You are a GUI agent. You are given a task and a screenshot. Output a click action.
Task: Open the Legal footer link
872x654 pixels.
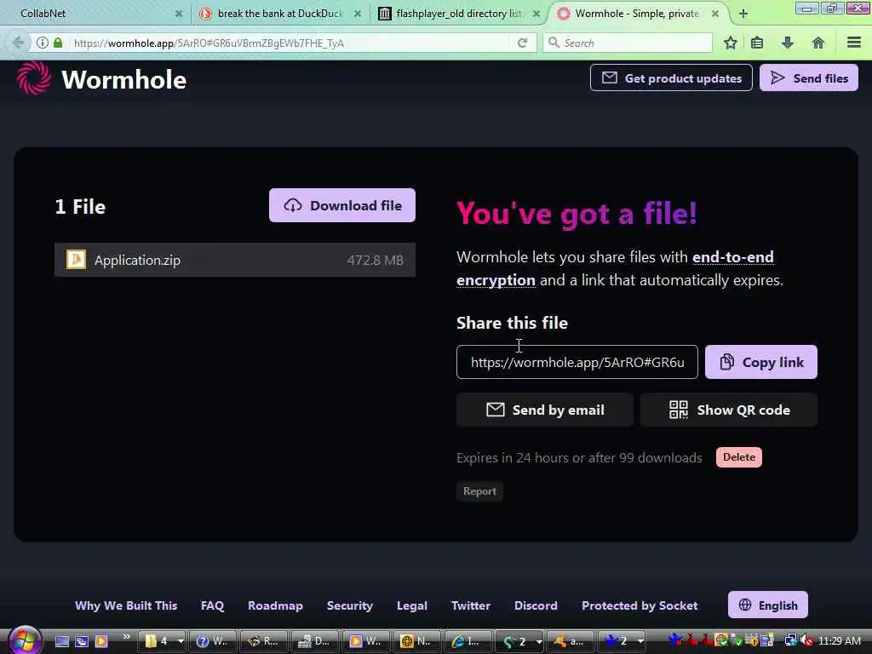[412, 605]
